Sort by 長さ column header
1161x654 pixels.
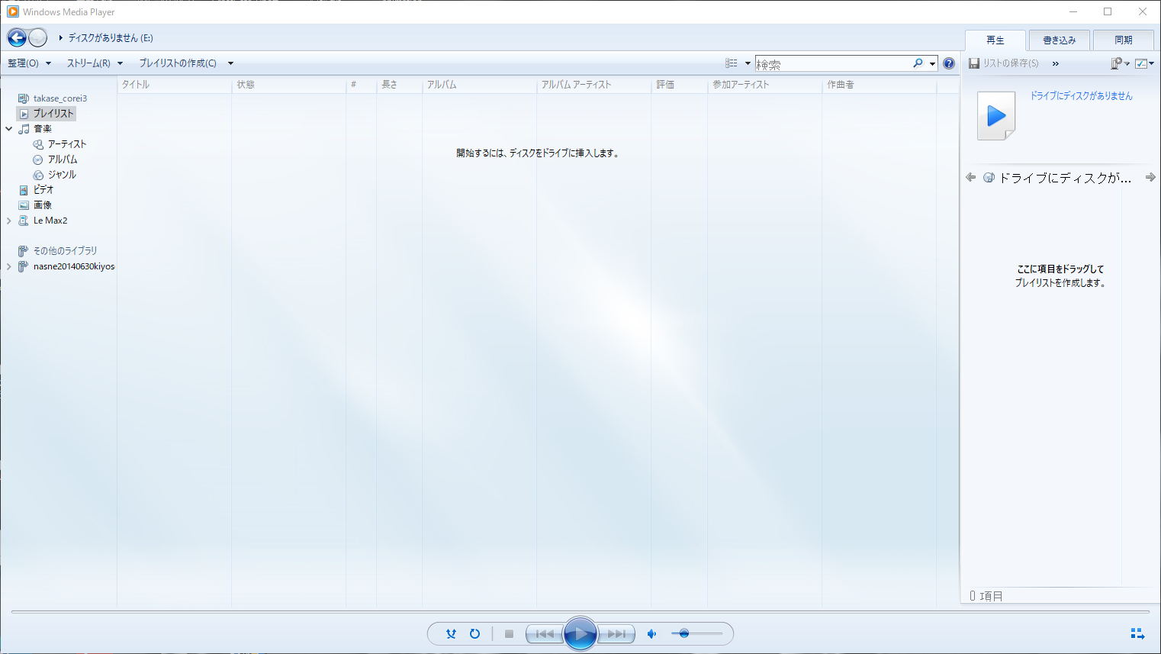pos(400,85)
